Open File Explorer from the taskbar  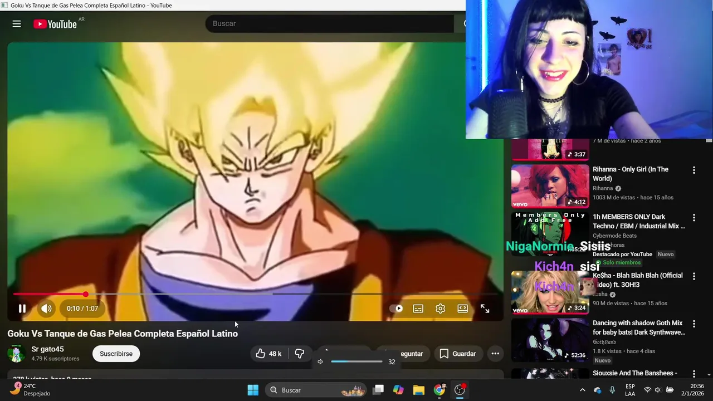pos(419,390)
